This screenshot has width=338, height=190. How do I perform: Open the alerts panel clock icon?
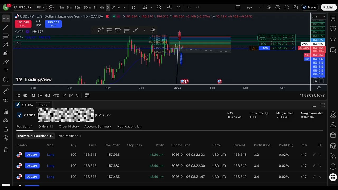(333, 28)
